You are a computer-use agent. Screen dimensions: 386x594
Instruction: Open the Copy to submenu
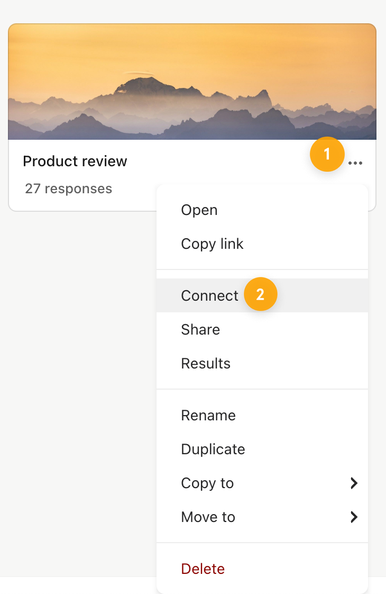[262, 483]
